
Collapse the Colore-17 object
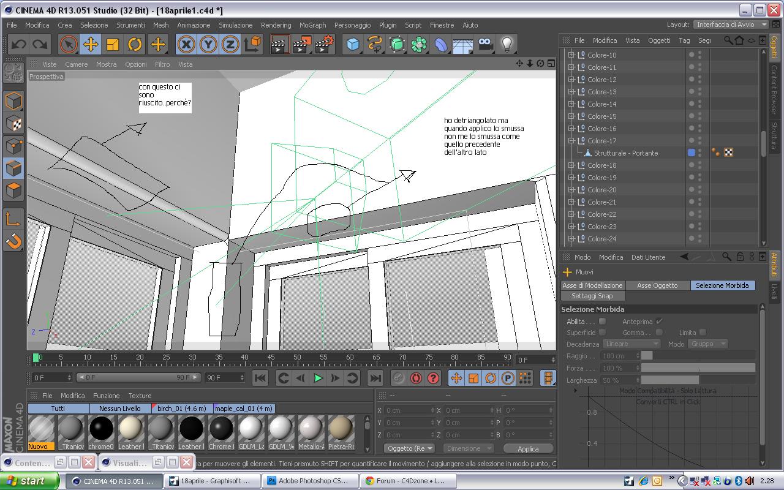click(x=571, y=141)
